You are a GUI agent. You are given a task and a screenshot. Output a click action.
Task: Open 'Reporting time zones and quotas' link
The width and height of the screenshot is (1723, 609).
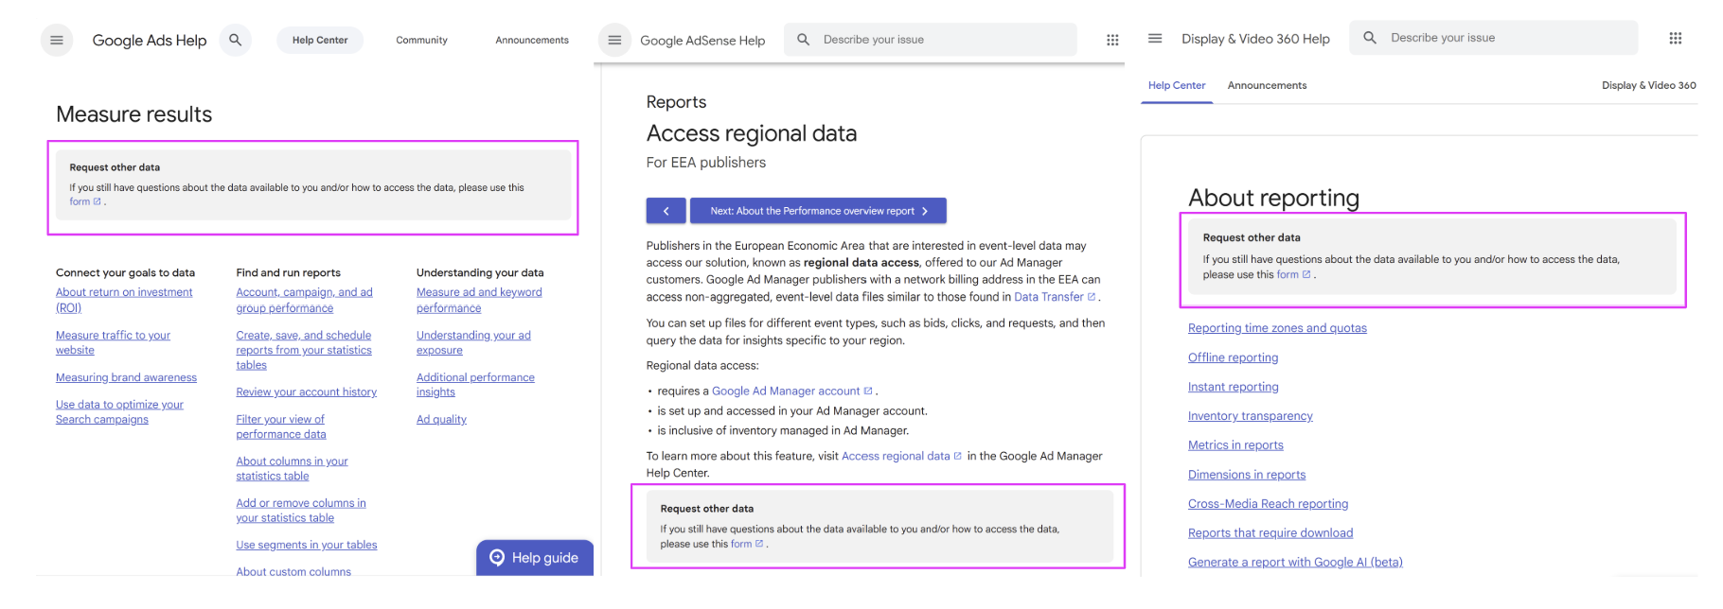1277,328
